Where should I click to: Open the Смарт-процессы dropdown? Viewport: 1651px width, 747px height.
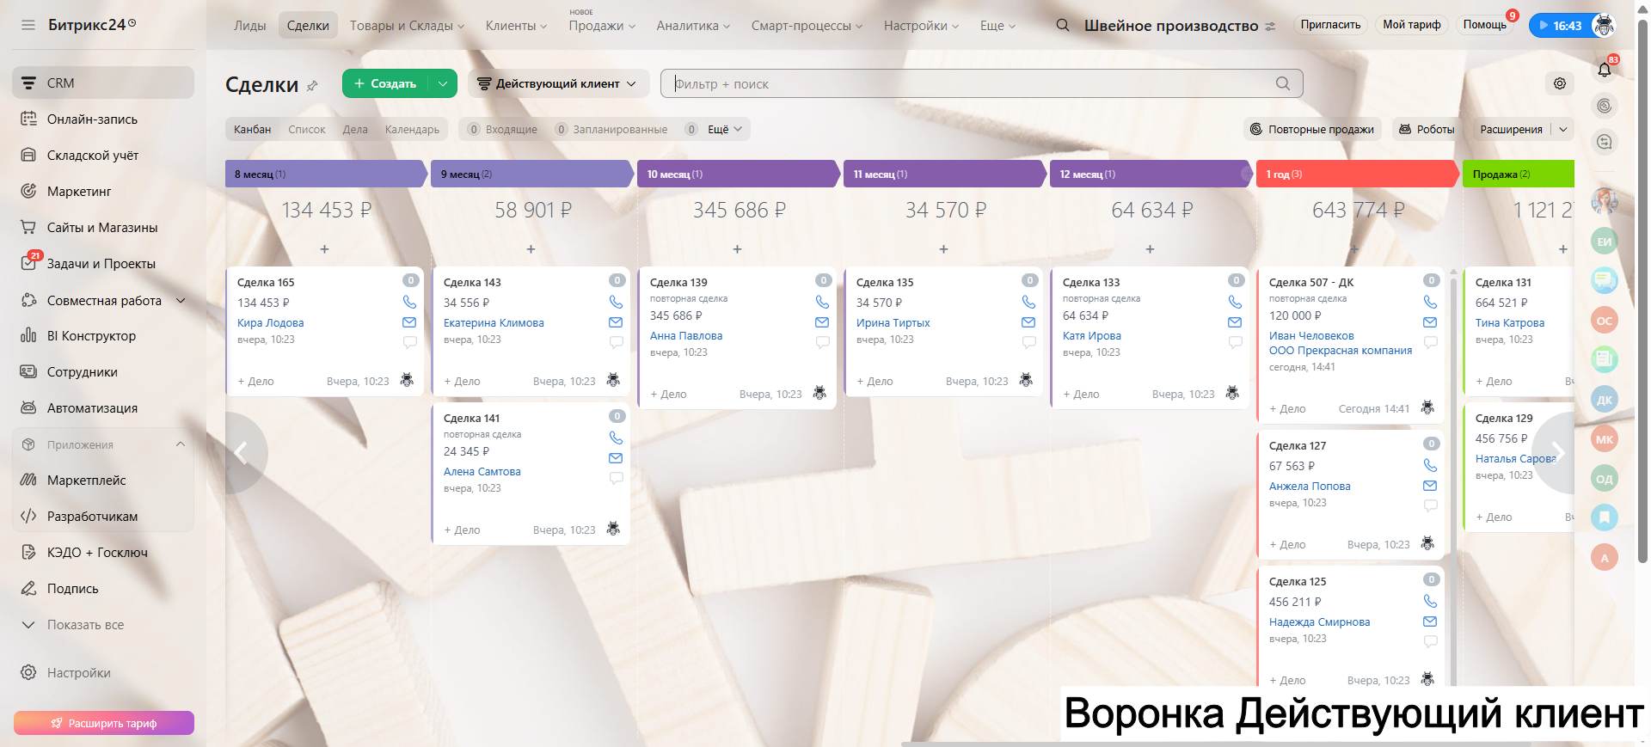pyautogui.click(x=807, y=26)
